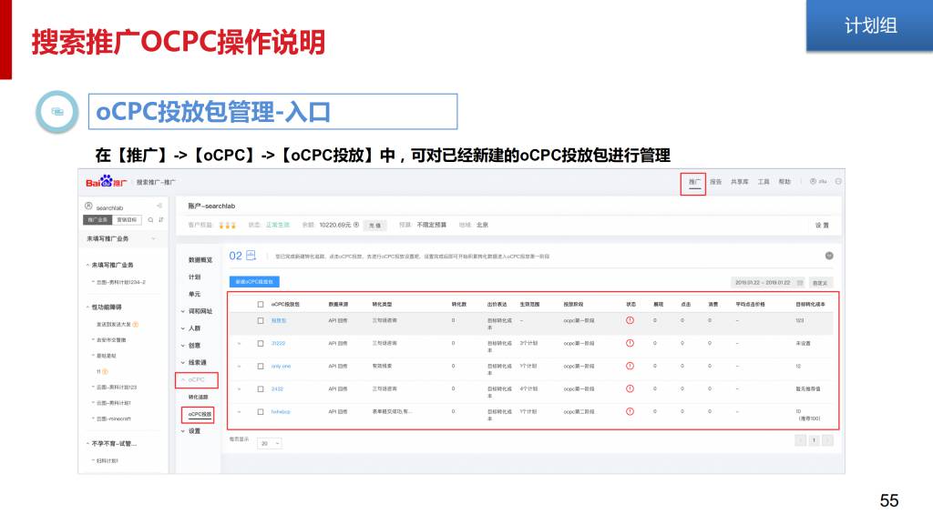Click the 自定义 columns button
Viewport: 933px width, 524px height.
click(820, 283)
